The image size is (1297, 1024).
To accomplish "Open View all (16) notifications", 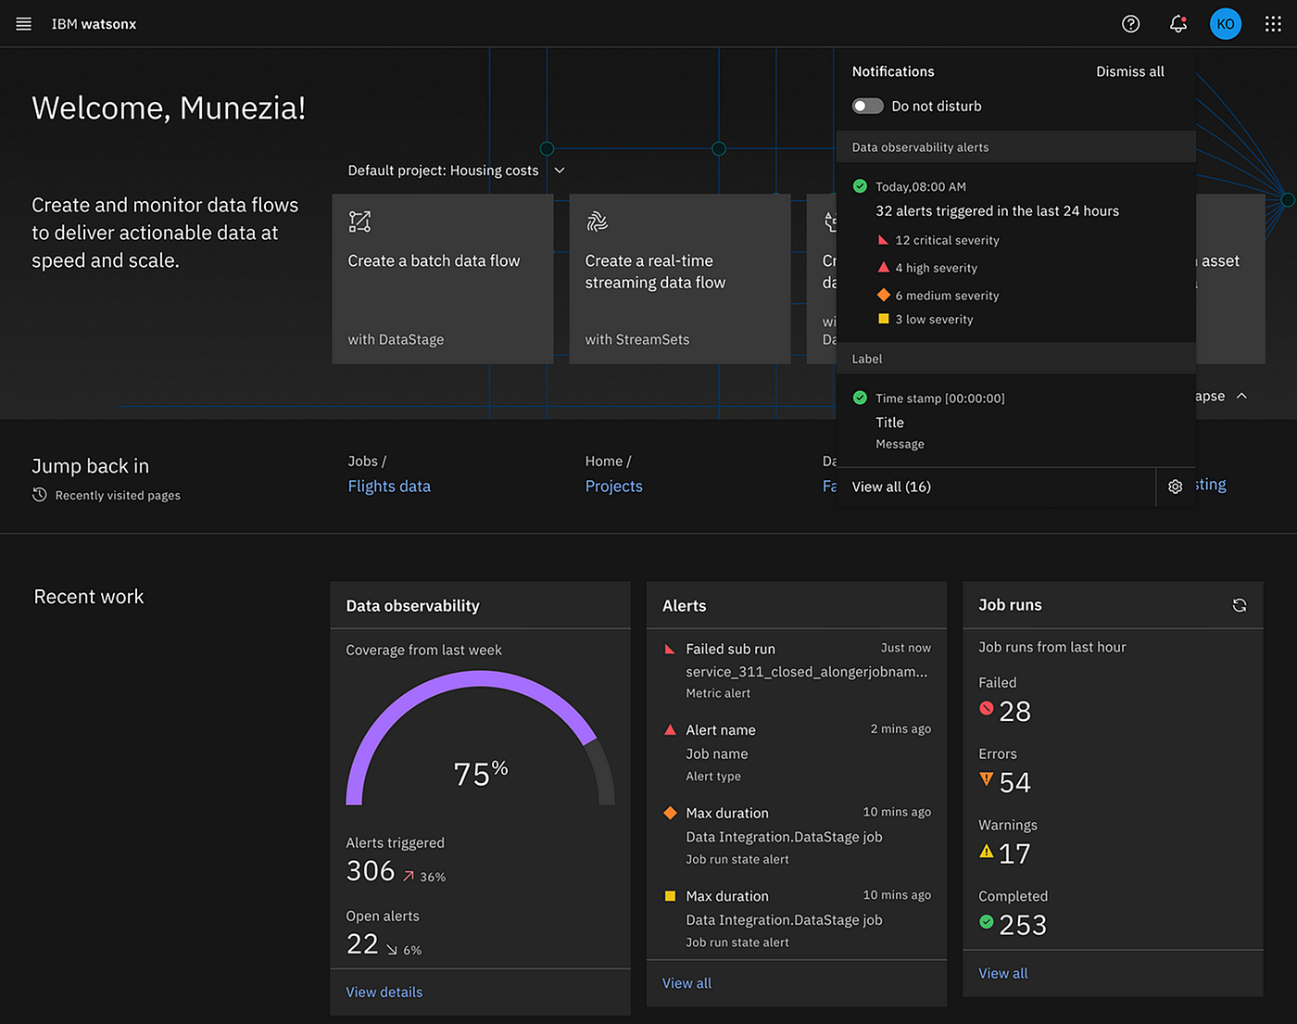I will coord(891,487).
